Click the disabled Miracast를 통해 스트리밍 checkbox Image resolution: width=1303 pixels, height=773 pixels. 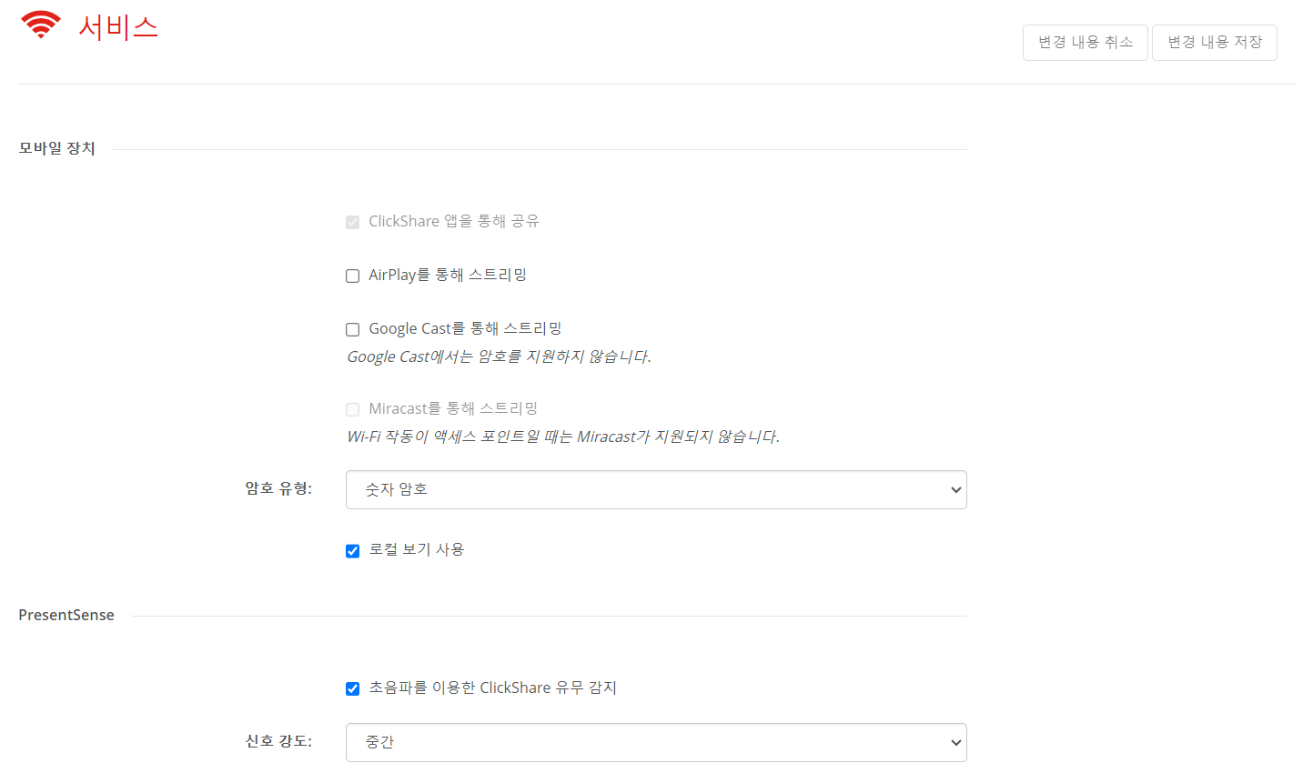point(353,410)
